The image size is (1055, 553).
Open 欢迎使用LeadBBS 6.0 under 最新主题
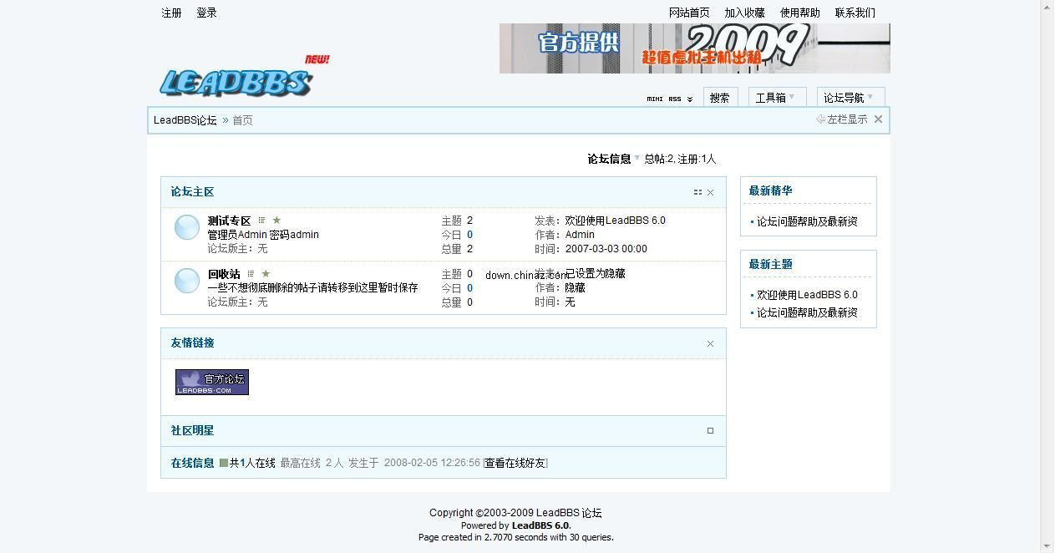tap(807, 295)
